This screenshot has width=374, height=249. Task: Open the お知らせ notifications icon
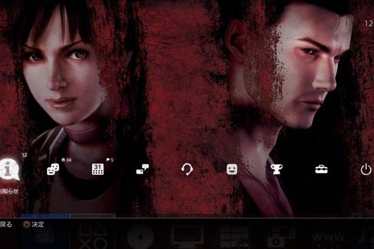pyautogui.click(x=8, y=169)
